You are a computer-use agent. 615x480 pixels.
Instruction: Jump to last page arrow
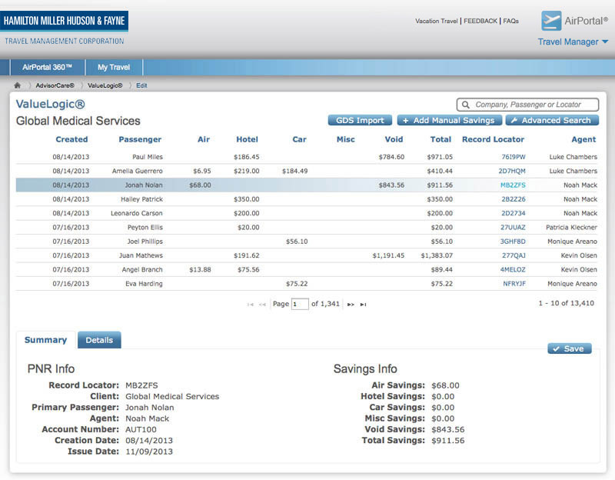pos(363,304)
